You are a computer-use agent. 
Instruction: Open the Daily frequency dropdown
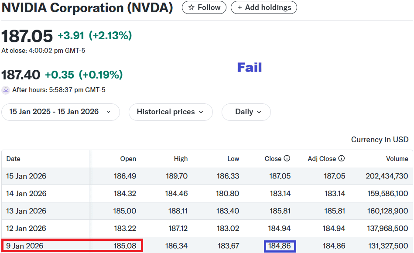[246, 112]
